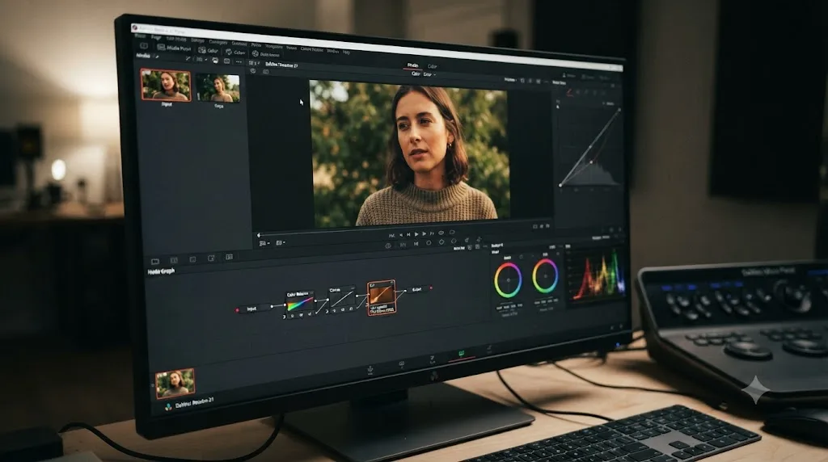
Task: Select the Input node in the node graph
Action: 254,309
